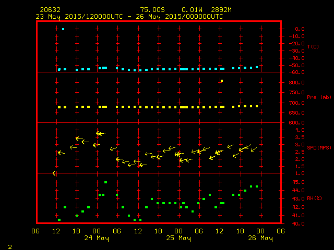Click the isolated yellow pressure point near 800
The image size is (334, 250).
coord(222,81)
